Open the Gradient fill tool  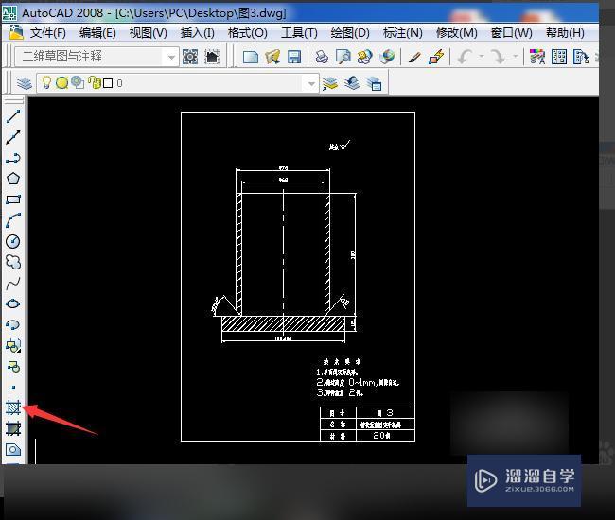click(13, 428)
